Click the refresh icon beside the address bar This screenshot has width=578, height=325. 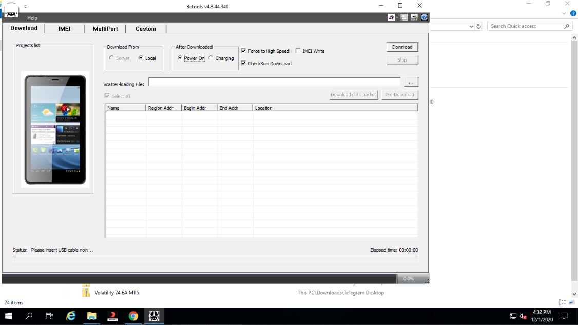point(479,26)
